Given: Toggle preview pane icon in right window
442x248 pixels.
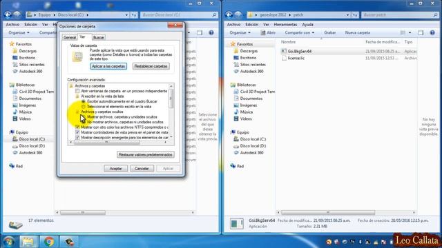Looking at the screenshot, I should point(421,32).
